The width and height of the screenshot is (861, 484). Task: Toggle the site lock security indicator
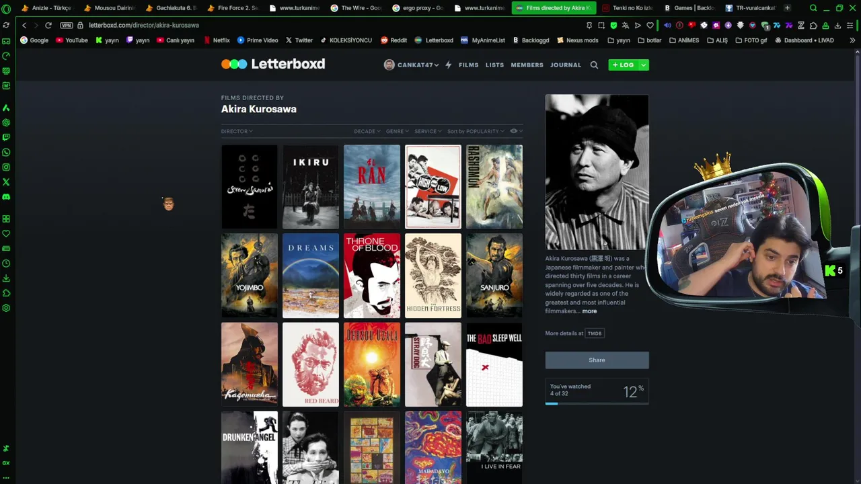tap(80, 25)
